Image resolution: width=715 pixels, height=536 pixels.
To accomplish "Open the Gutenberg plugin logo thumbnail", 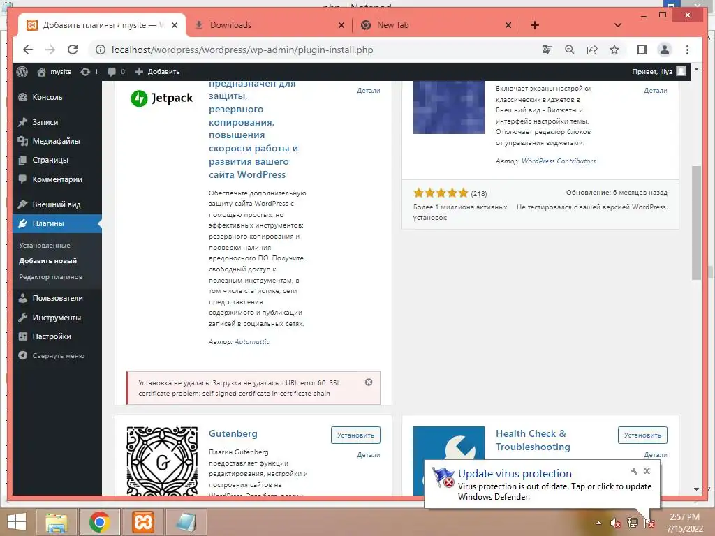I will click(x=162, y=461).
